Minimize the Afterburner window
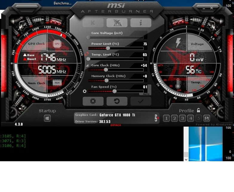Image resolution: width=234 pixels, height=192 pixels. [204, 8]
